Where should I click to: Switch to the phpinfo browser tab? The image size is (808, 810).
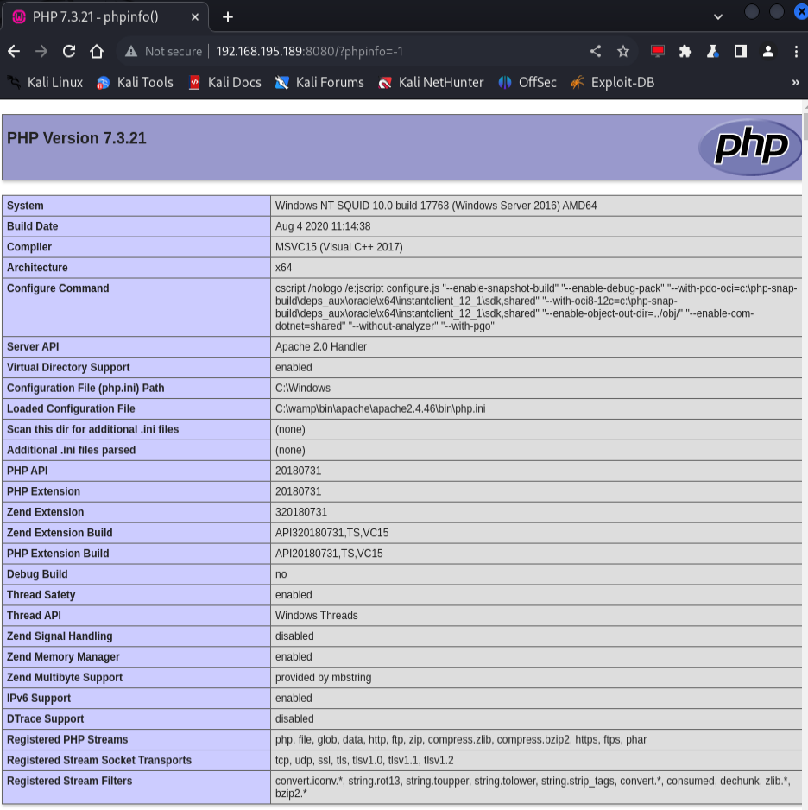click(x=104, y=16)
